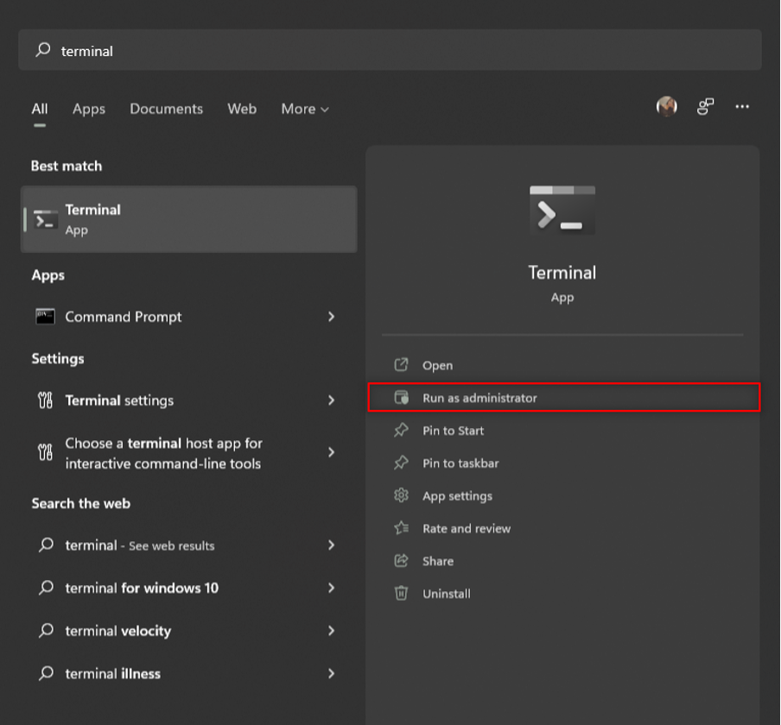
Task: Click the search box containing terminal
Action: pyautogui.click(x=389, y=51)
